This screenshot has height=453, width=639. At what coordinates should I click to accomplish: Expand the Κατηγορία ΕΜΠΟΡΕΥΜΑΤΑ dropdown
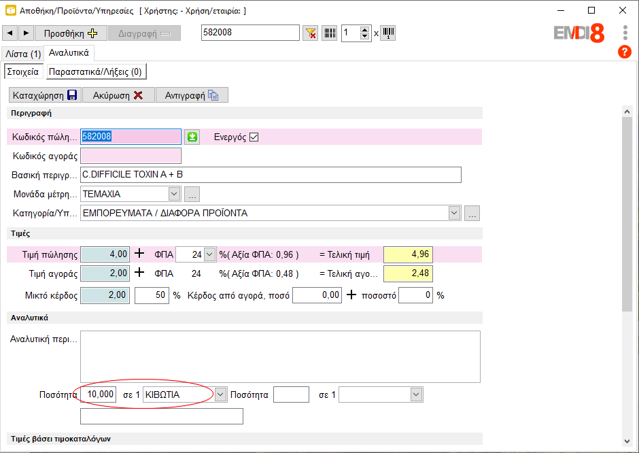click(x=454, y=213)
